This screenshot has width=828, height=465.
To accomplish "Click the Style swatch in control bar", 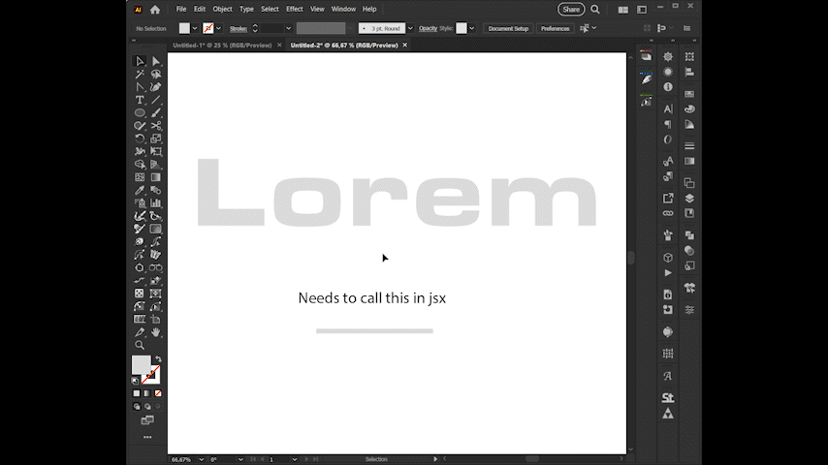I will 461,28.
